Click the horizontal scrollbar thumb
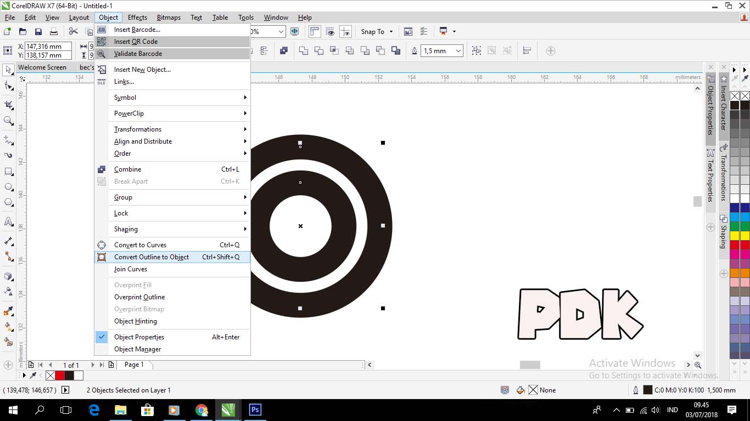 point(530,365)
